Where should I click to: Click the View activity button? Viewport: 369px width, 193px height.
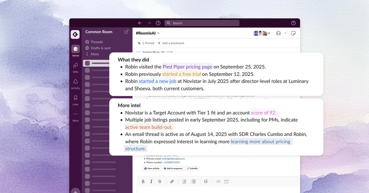pos(152,168)
